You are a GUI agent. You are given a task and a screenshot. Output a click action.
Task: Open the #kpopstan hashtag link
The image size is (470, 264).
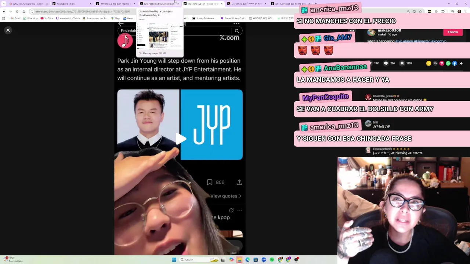pyautogui.click(x=422, y=41)
